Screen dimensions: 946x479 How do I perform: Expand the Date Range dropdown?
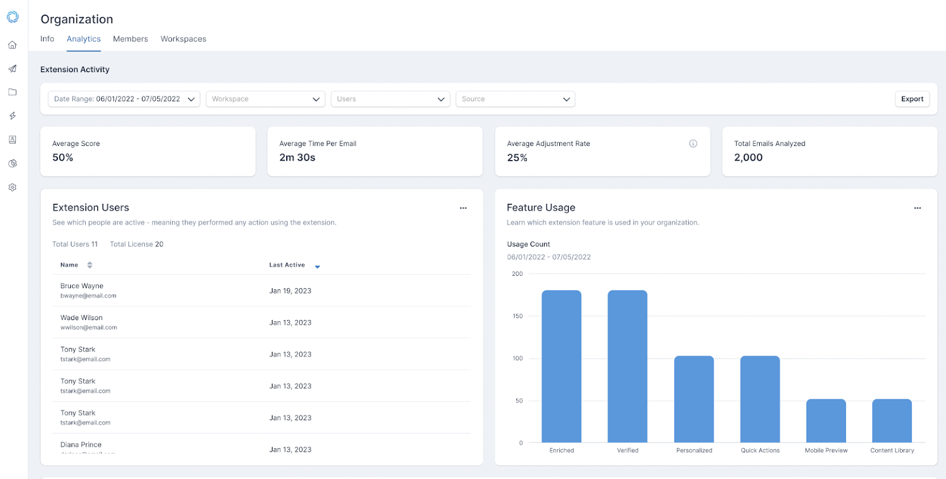124,99
